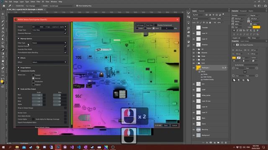Click Cancel button in exporter dialog
This screenshot has height=150, width=268.
coord(174,125)
